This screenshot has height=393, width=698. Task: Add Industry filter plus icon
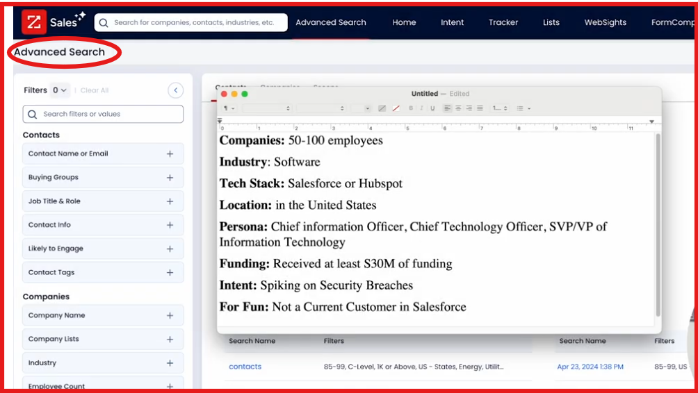coord(170,363)
